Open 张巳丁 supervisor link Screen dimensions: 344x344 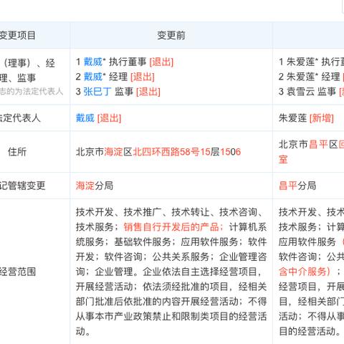tap(97, 92)
